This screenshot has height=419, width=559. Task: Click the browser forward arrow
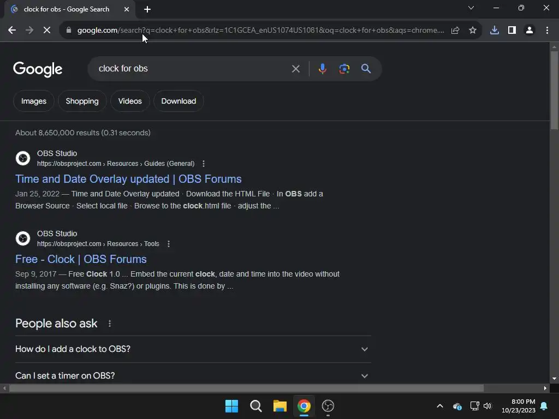29,31
